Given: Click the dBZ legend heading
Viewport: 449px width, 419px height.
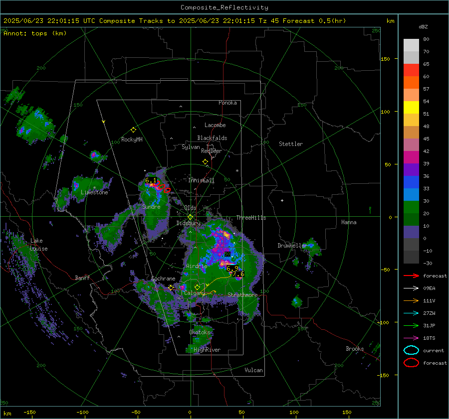Looking at the screenshot, I should click(x=423, y=27).
